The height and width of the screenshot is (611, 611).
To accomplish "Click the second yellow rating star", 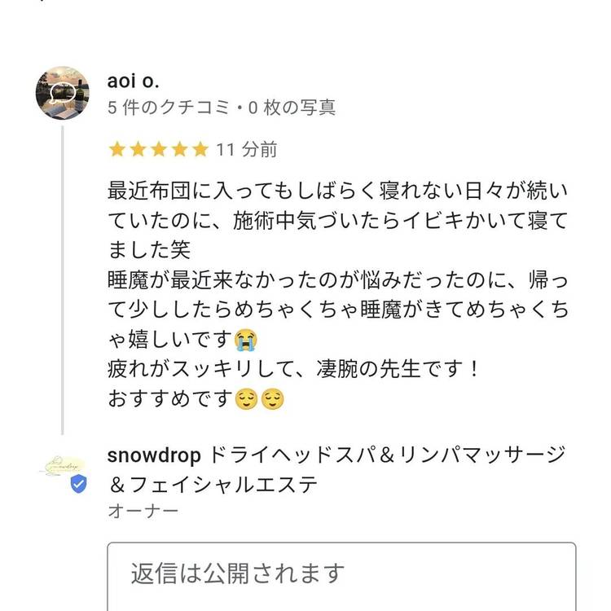I will coord(138,150).
